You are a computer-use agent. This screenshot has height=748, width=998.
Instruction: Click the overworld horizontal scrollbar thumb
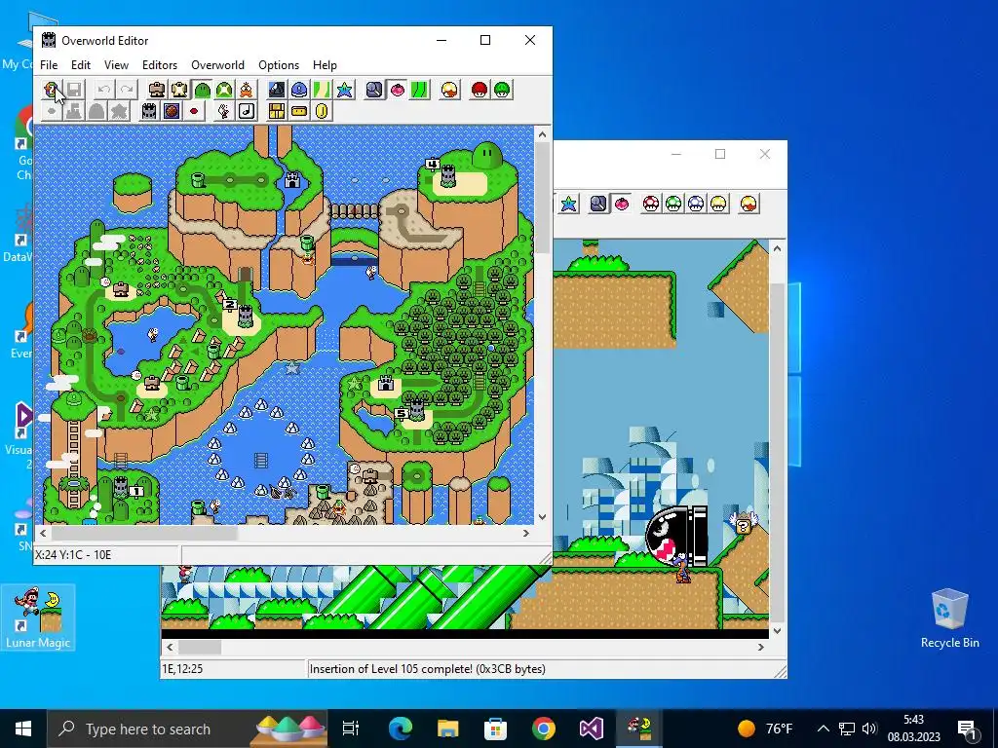[x=144, y=533]
